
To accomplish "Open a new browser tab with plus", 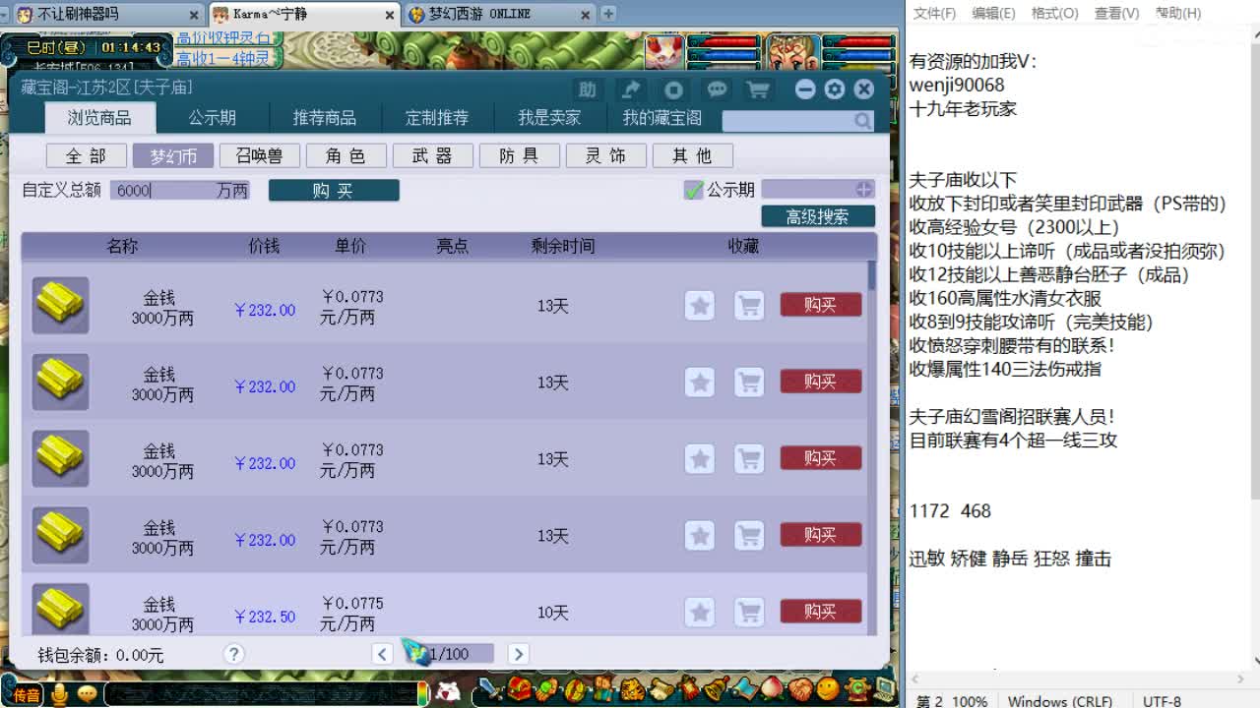I will click(x=608, y=14).
